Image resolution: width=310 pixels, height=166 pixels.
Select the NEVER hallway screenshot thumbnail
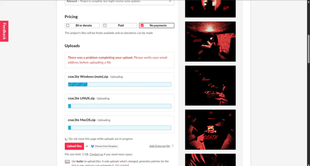[x=210, y=41]
